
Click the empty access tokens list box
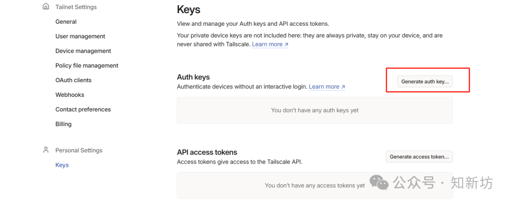tap(314, 185)
